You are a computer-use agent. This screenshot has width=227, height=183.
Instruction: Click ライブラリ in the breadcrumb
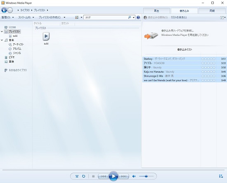tap(25, 10)
